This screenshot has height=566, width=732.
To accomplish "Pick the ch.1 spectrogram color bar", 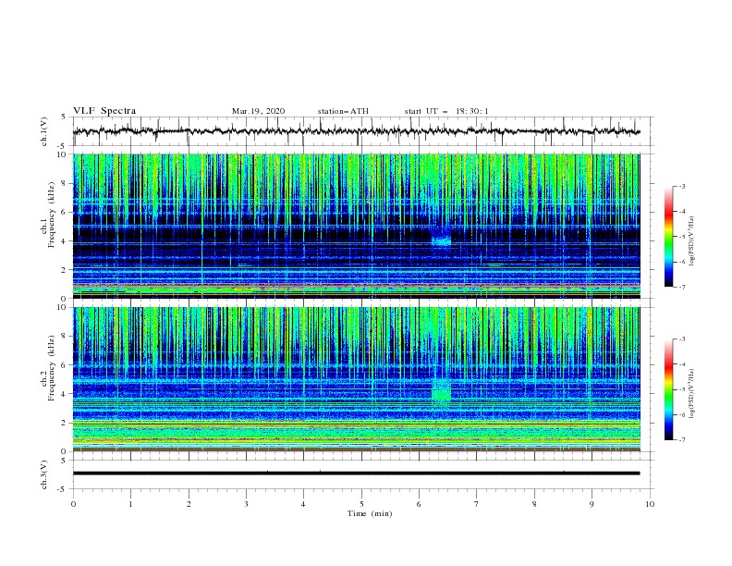I will tap(668, 237).
